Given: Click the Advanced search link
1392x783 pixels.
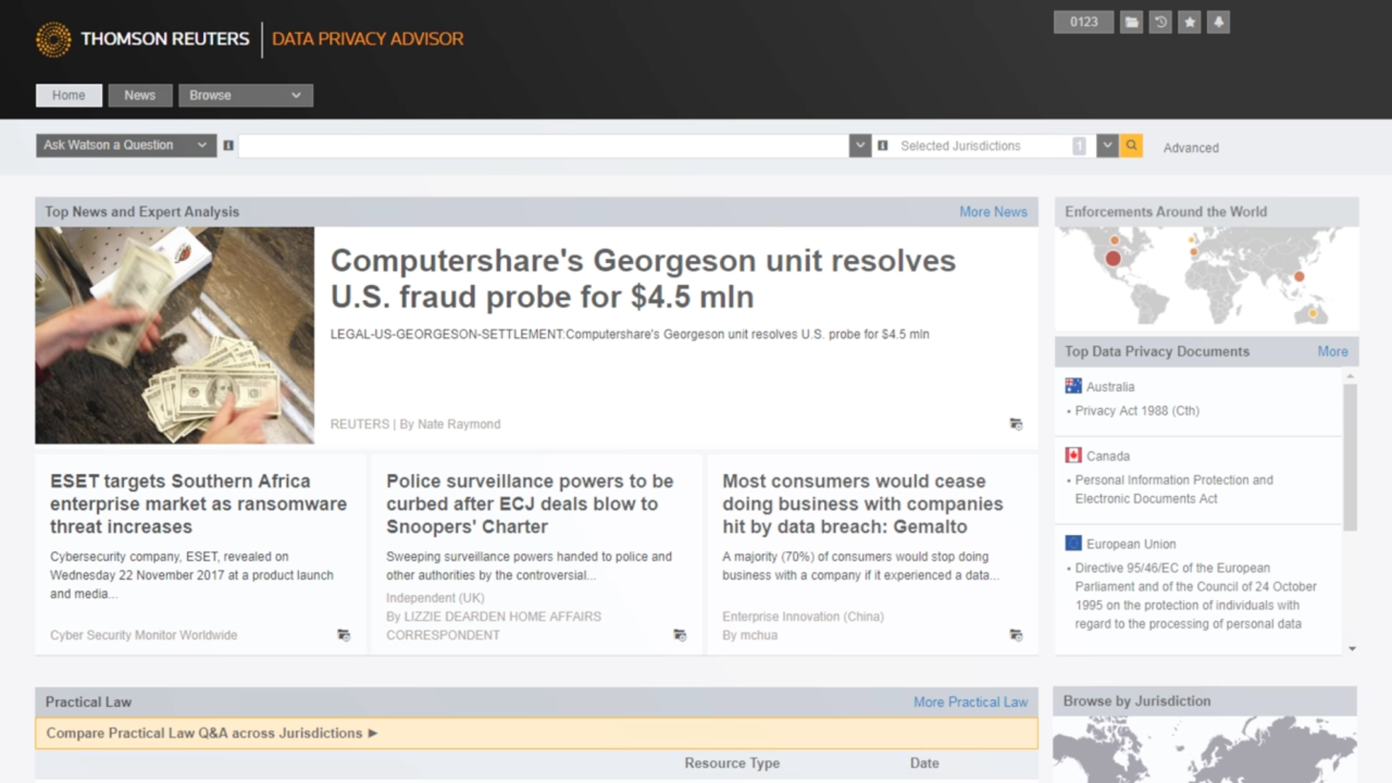Looking at the screenshot, I should tap(1190, 148).
